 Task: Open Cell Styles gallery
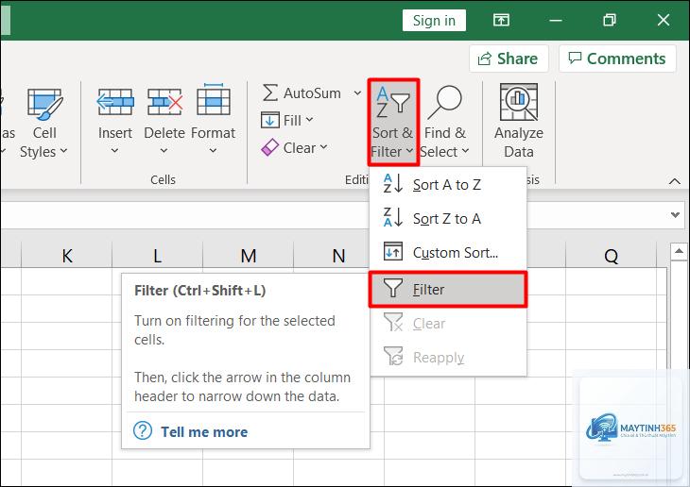coord(44,124)
